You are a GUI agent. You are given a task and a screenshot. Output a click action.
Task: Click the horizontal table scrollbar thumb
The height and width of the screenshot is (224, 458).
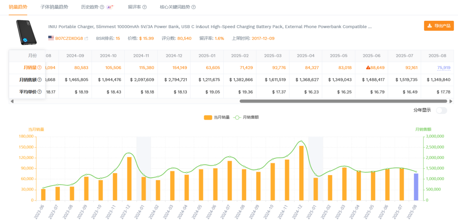pos(343,101)
